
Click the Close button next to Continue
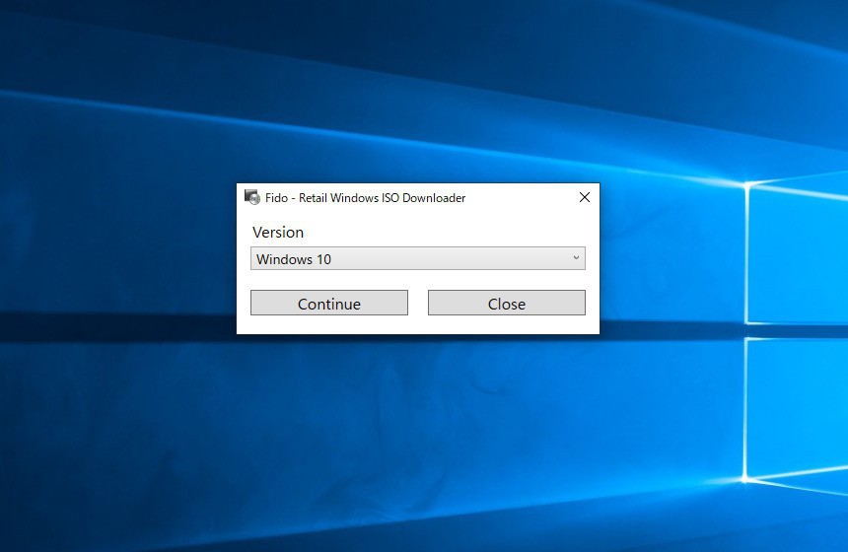click(506, 303)
